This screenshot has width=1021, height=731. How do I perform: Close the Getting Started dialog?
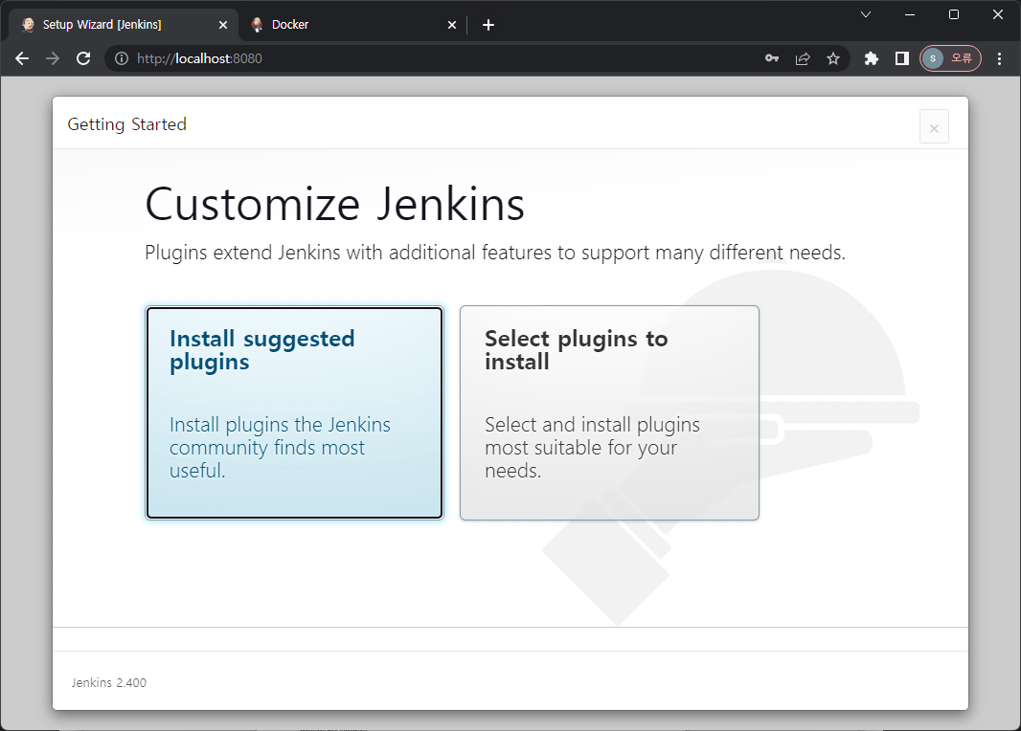click(934, 127)
